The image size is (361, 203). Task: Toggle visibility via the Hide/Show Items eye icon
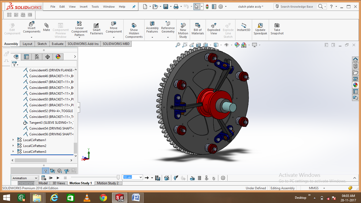[227, 45]
